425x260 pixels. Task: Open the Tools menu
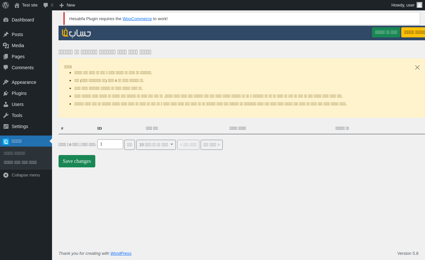(26, 115)
